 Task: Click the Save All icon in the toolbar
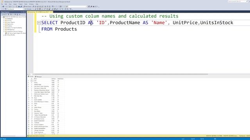[x=21, y=7]
